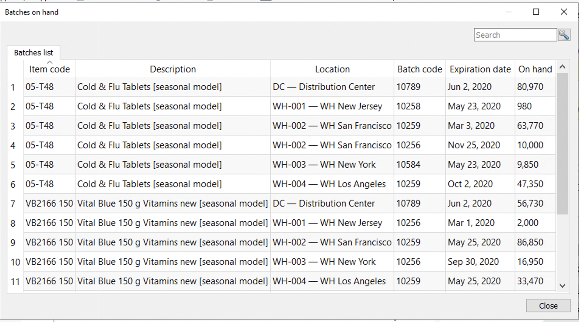Viewport: 579px width, 322px height.
Task: Sort by the Item code column header
Action: point(49,69)
